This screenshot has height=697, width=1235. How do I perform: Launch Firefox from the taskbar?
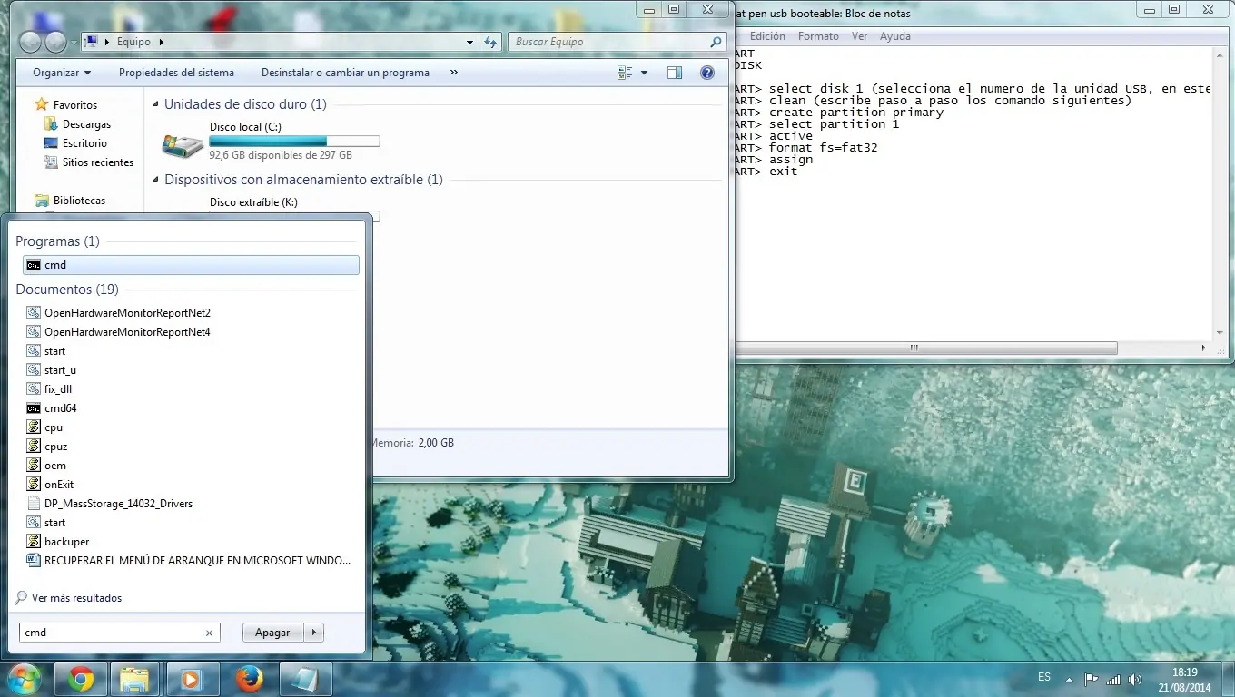coord(248,679)
